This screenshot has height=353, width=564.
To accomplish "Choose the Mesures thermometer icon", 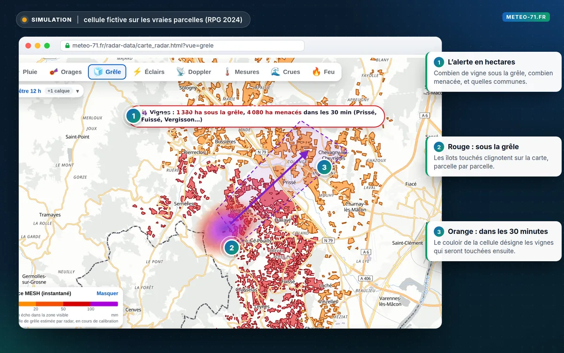I will coord(227,72).
